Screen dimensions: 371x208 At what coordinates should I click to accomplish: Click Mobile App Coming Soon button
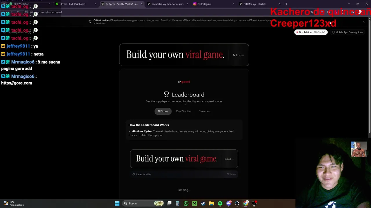[348, 32]
